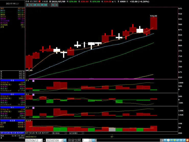Viewport: 189px width, 142px height.
Task: Select the 5-minute timeframe button
Action: point(31,5)
